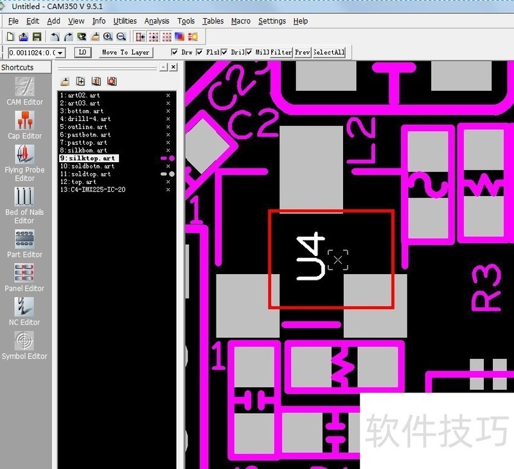Open the Flying Probe Editor shortcut

(x=24, y=163)
